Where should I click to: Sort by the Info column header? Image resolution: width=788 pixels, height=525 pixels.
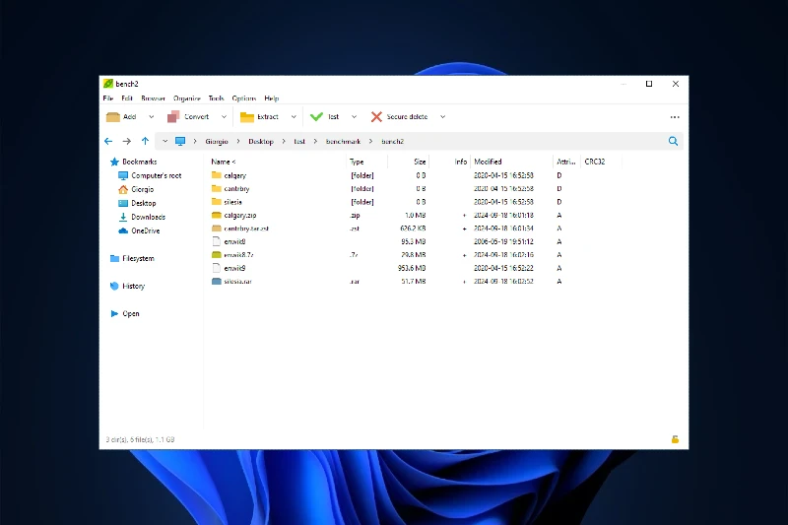click(x=460, y=162)
